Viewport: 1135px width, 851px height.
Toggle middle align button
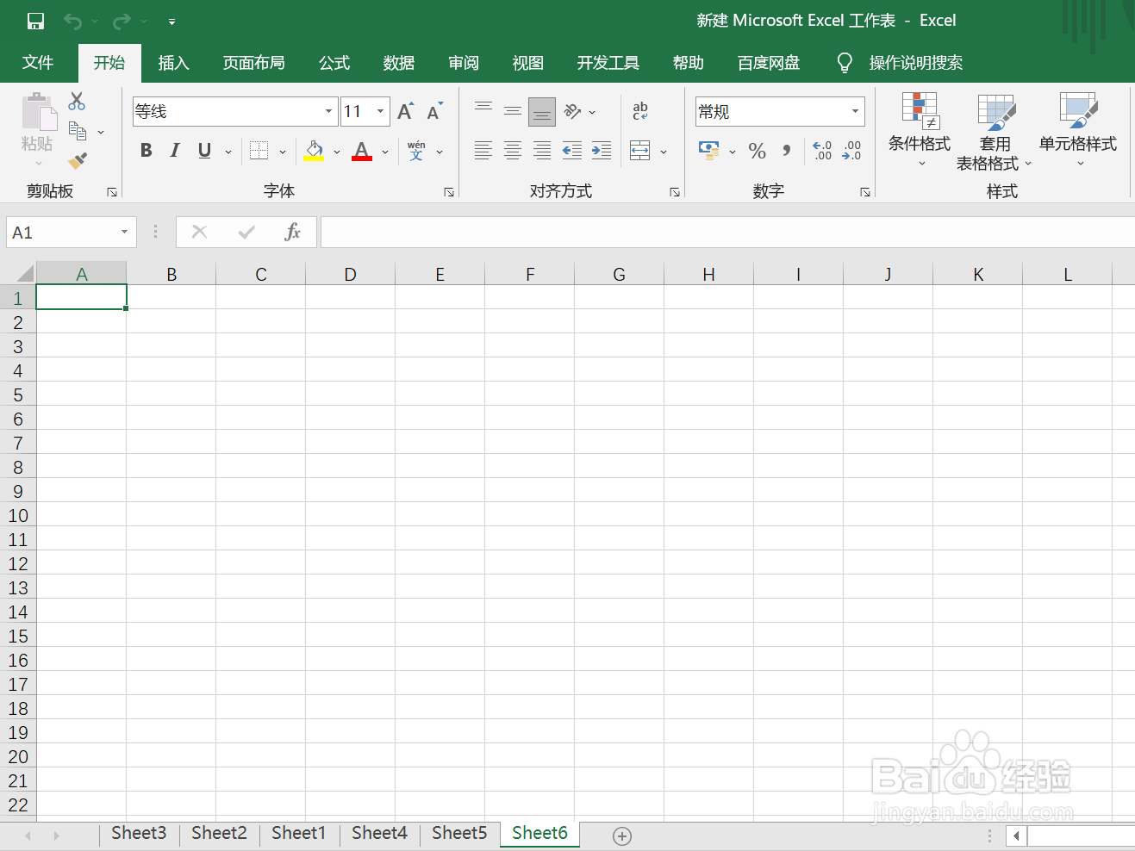(513, 111)
